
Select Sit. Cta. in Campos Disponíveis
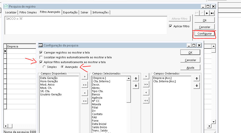[45, 91]
